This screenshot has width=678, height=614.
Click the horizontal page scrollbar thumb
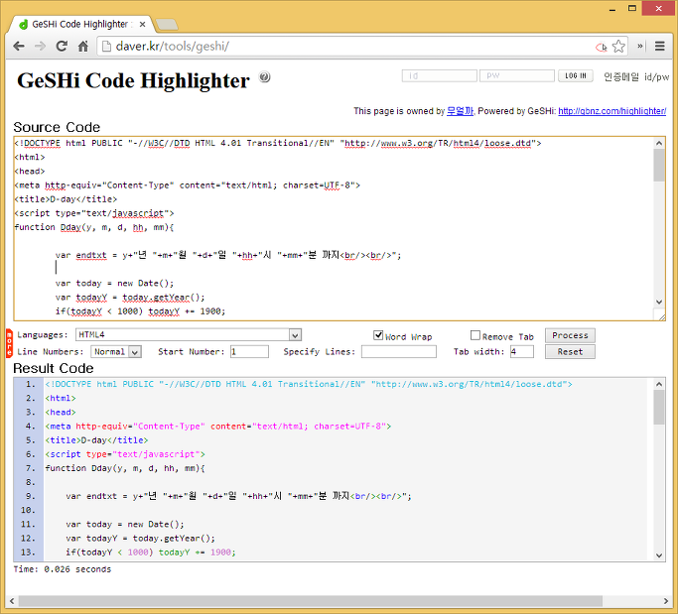point(311,601)
